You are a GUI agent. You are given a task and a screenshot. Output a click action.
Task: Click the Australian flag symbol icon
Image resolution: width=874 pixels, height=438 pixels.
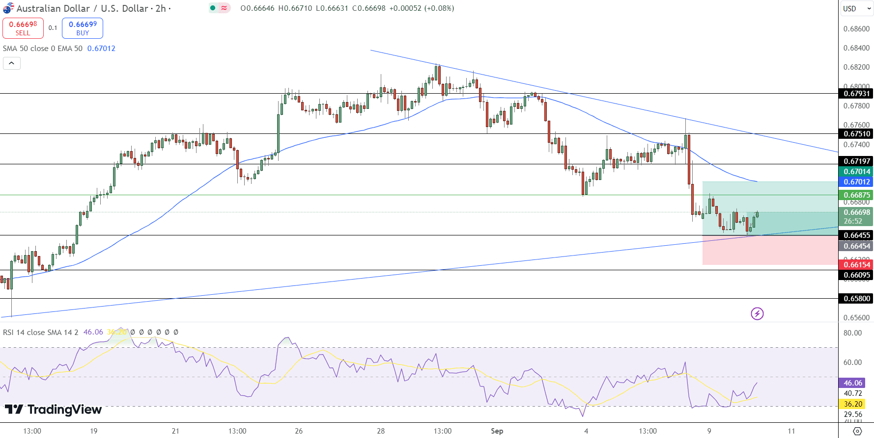8,8
